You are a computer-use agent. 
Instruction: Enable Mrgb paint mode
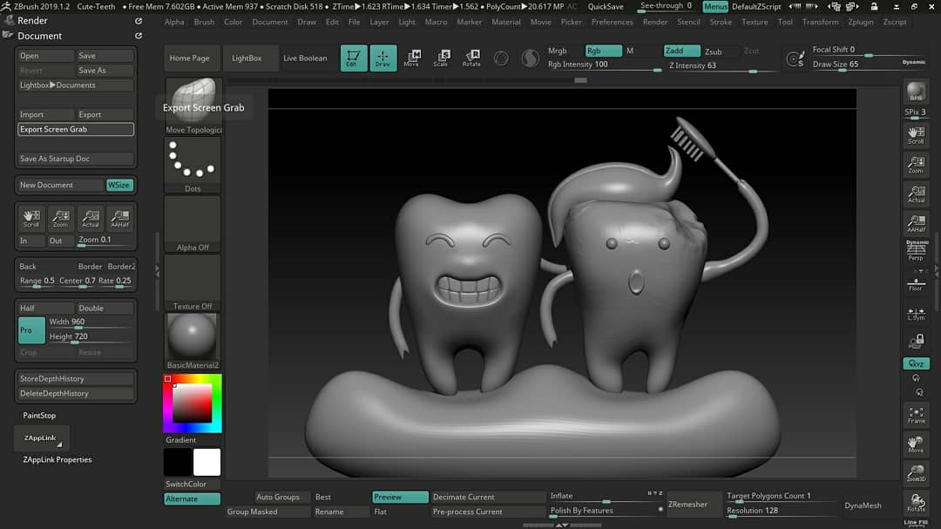click(558, 51)
